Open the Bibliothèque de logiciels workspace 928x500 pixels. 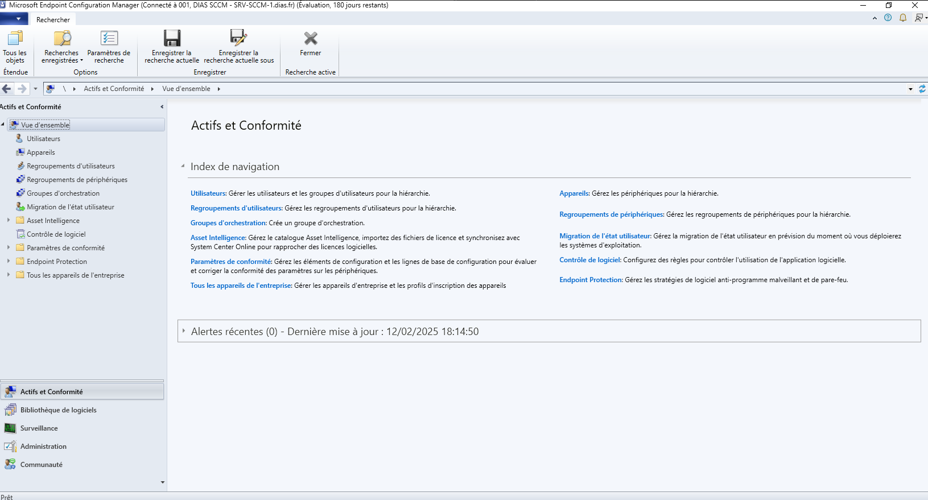[x=58, y=410]
